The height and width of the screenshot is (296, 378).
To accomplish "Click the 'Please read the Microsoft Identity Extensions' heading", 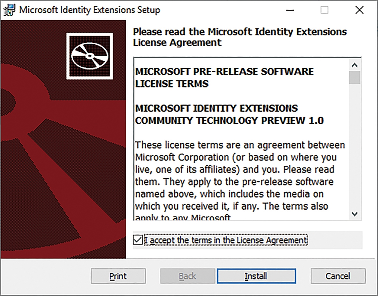I will (240, 37).
